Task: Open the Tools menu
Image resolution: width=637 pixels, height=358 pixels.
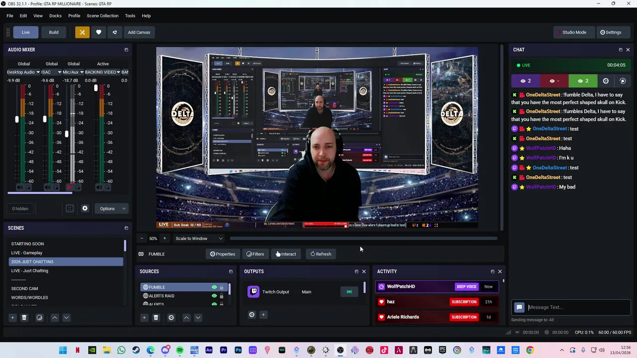Action: pos(130,16)
